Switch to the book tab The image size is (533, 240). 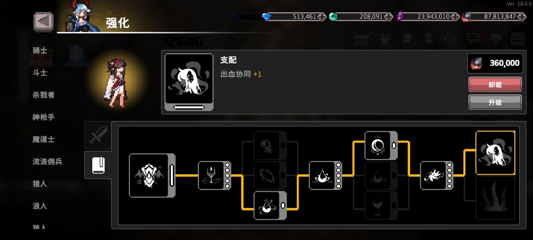98,165
